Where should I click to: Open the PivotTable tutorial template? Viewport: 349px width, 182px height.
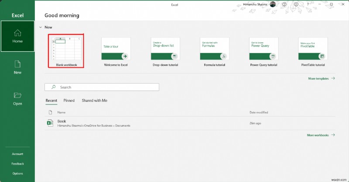click(313, 52)
